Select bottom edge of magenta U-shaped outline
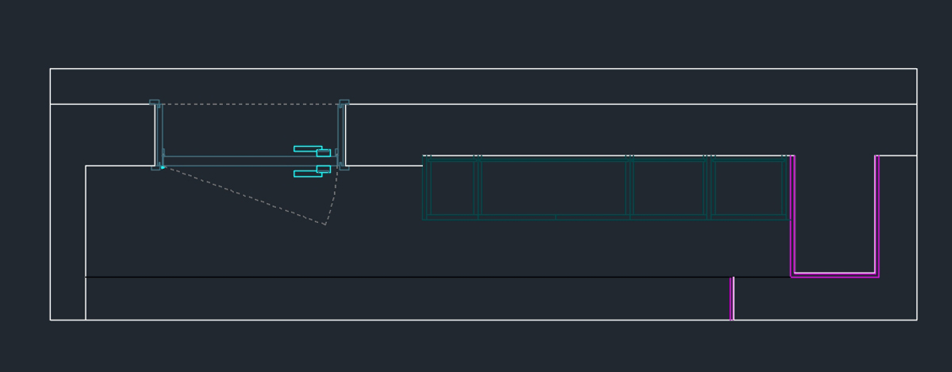 point(835,274)
